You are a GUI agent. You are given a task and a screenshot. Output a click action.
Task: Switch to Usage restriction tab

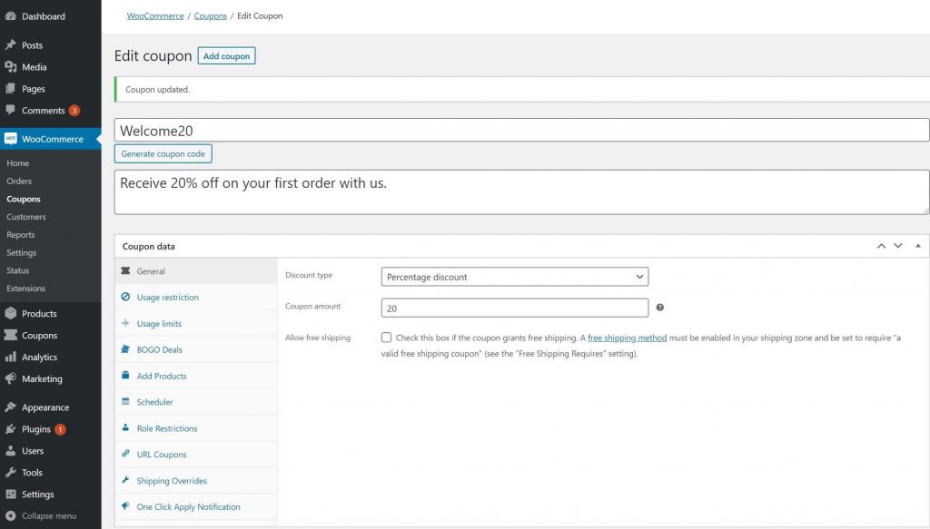click(196, 297)
